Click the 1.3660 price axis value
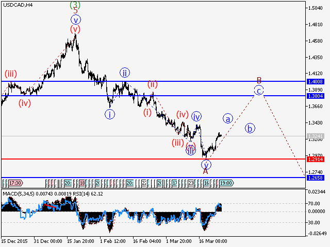 pos(315,107)
